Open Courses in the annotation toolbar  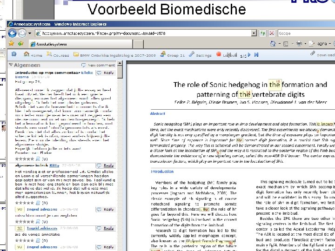[58, 55]
